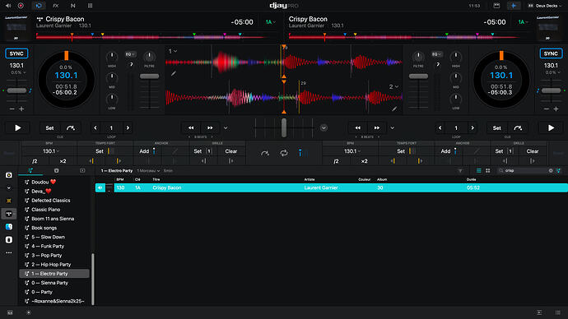Click the left deck FILTRE knob
568x319 pixels.
click(x=149, y=57)
